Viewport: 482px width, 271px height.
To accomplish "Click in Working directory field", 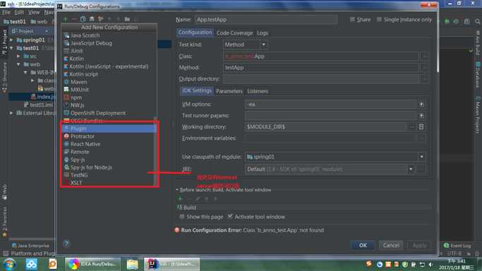I will 325,127.
